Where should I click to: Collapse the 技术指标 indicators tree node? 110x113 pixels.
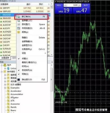pos(2,72)
